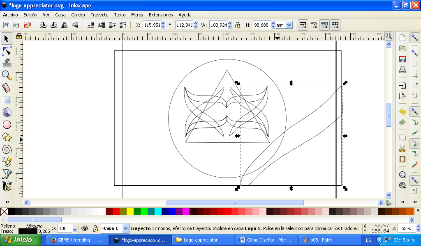Raise selection to top
The width and height of the screenshot is (421, 246).
[x=123, y=25]
